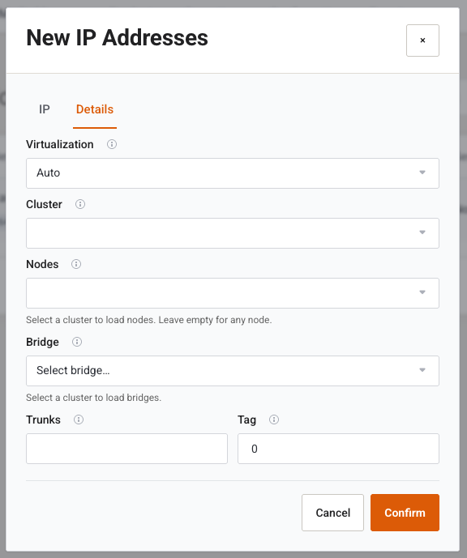Open the Select bridge dropdown
The width and height of the screenshot is (467, 558).
[x=232, y=370]
